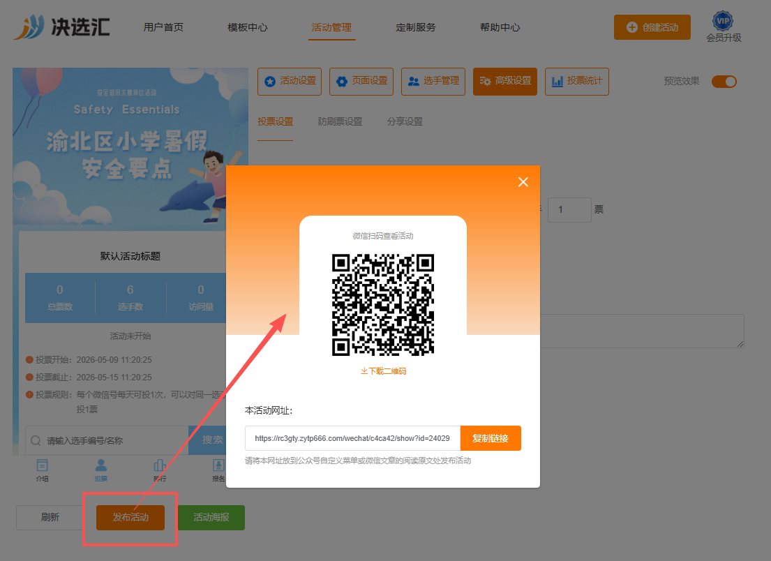Switch to the 投票设置 tab
771x561 pixels.
(276, 121)
